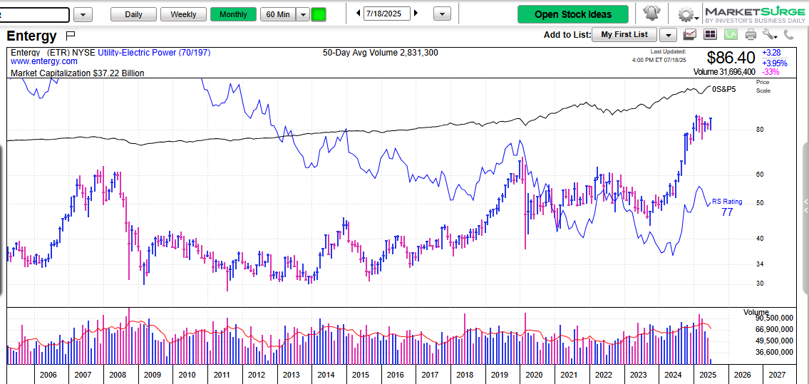Screen dimensions: 809x384
Task: Click the 2020 year label on timeline
Action: 533,375
